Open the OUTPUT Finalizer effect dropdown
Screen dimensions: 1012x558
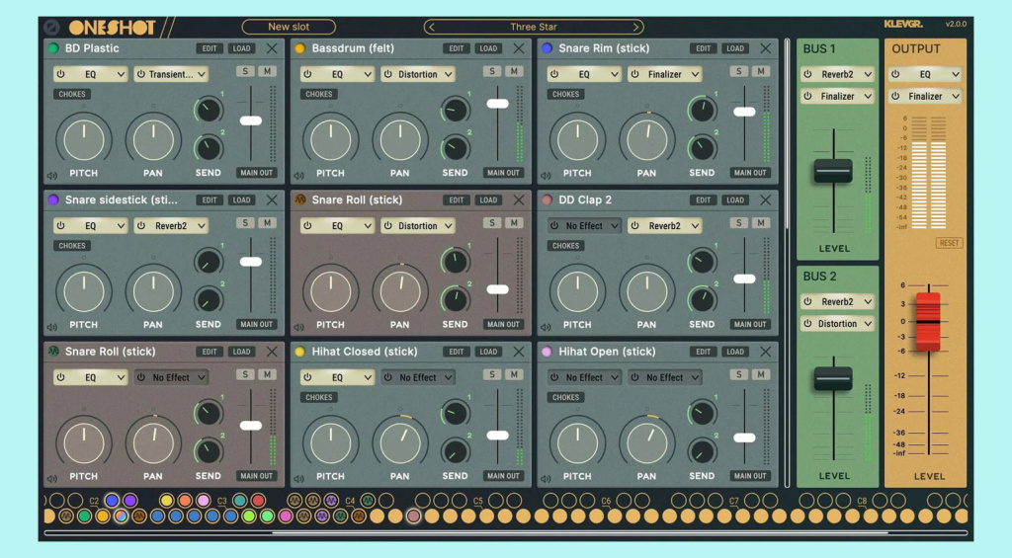click(x=926, y=97)
